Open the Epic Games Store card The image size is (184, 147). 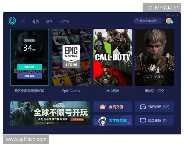point(71,57)
